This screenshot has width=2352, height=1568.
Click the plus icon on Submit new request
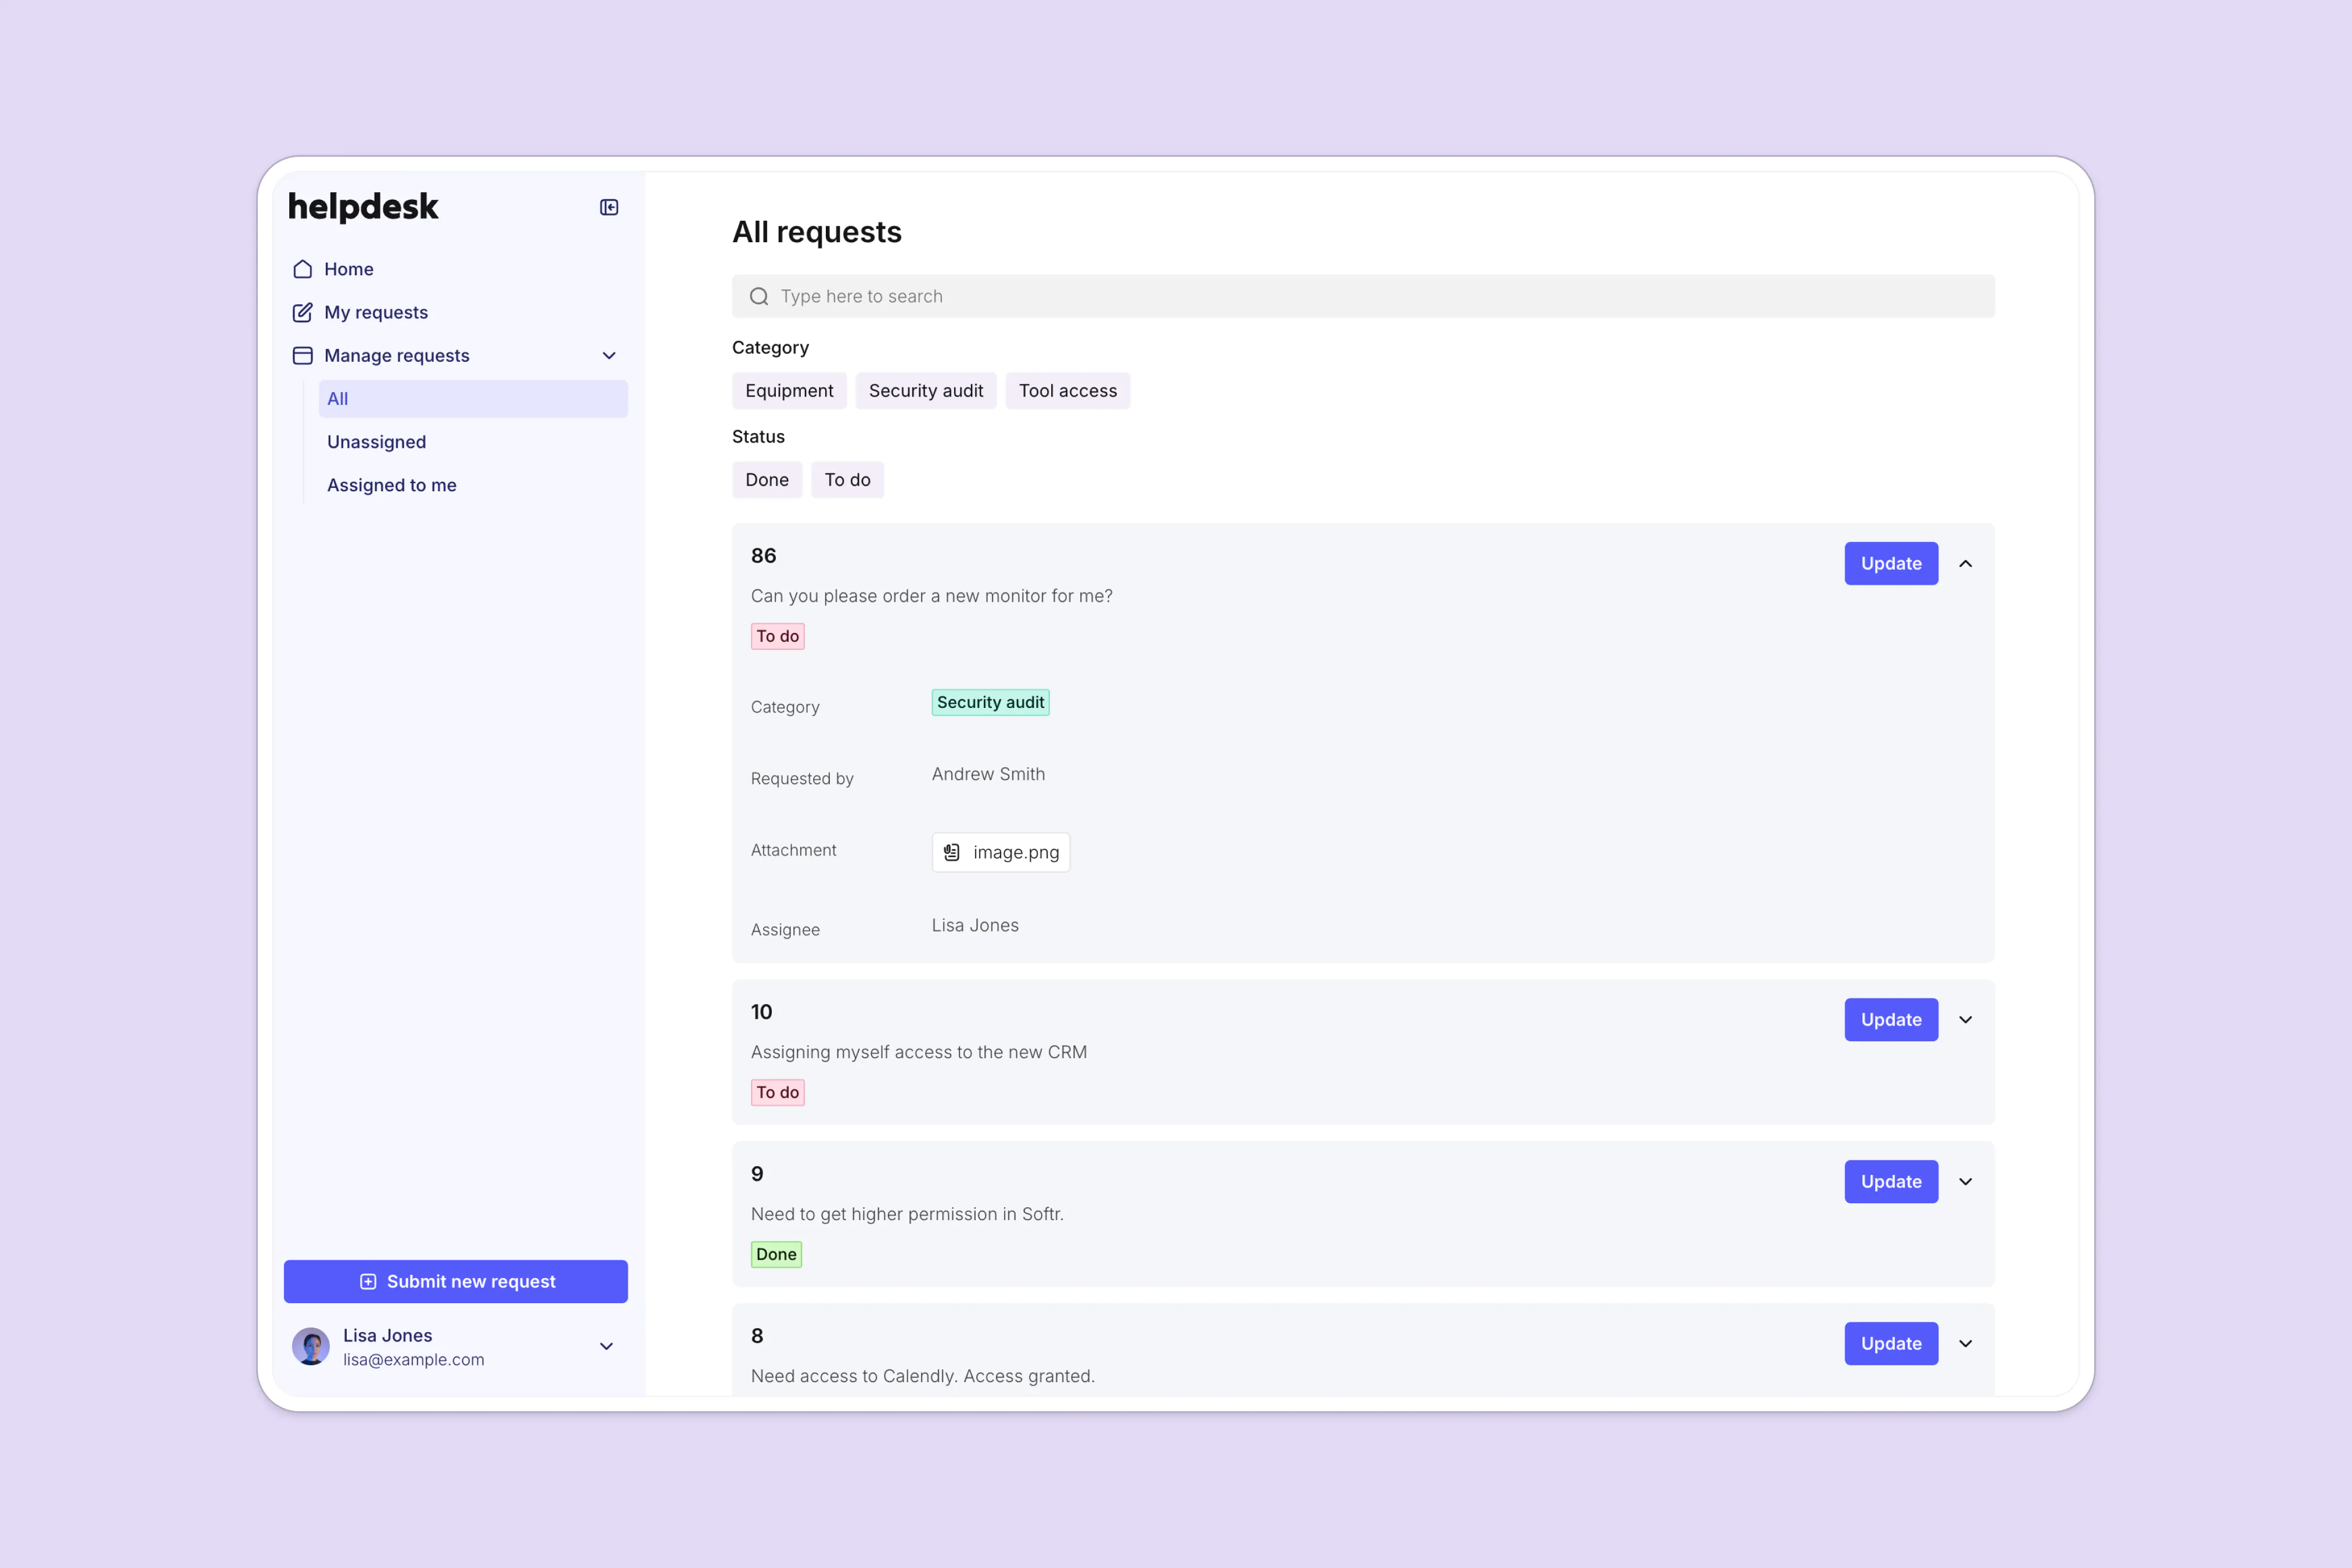tap(369, 1281)
